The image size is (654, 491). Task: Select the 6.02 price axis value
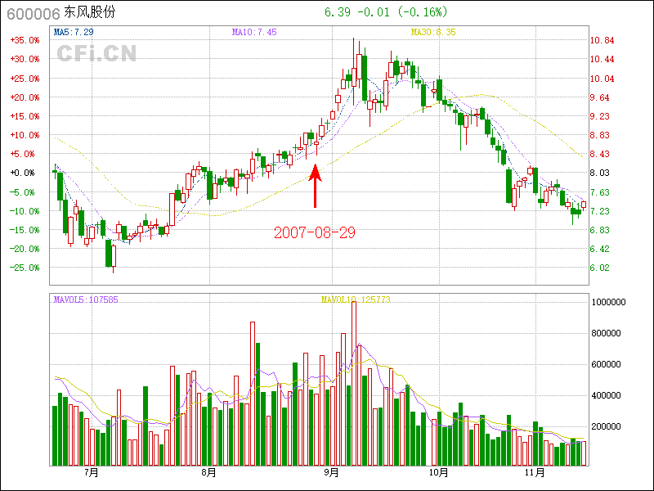(x=599, y=268)
